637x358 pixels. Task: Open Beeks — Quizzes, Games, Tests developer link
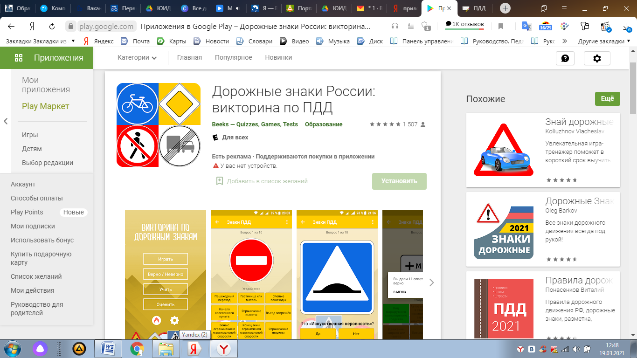click(x=255, y=124)
